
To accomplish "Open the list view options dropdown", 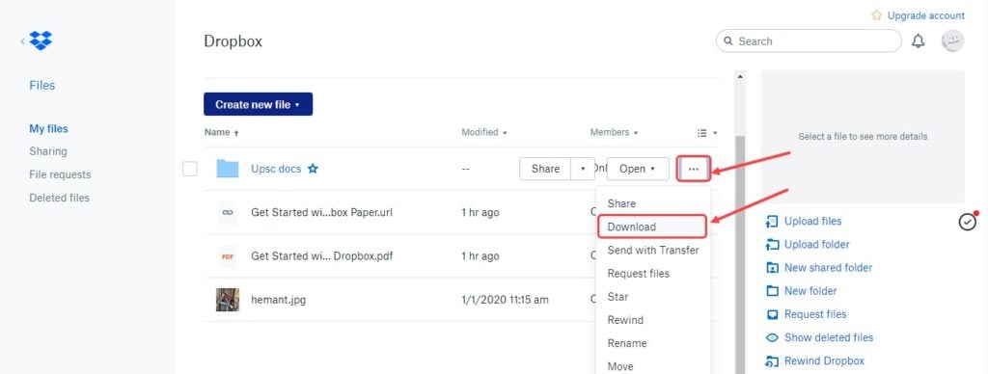I will point(707,133).
